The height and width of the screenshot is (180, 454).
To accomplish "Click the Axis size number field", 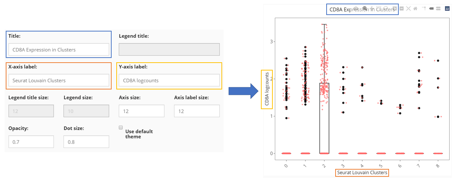I will pos(141,111).
